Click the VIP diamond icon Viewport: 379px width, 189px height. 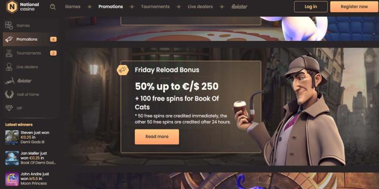click(x=9, y=108)
